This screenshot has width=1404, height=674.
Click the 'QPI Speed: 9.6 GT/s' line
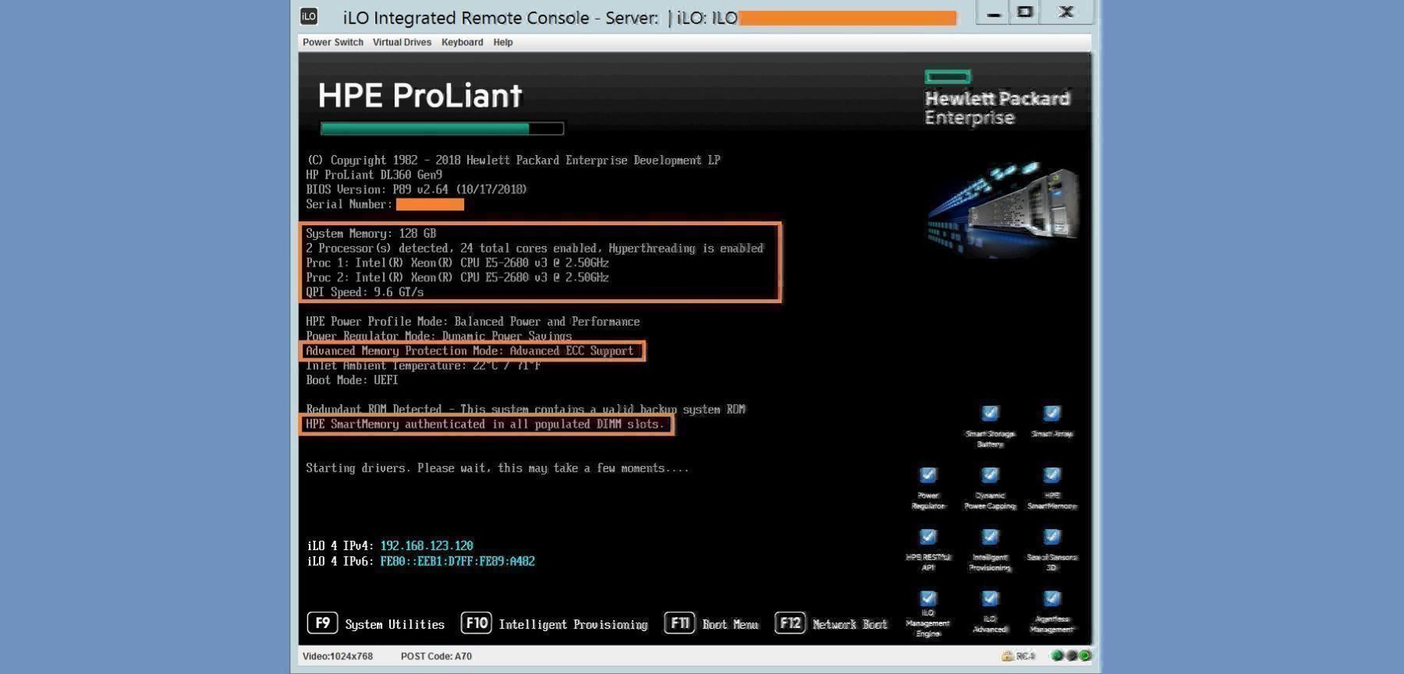click(365, 292)
